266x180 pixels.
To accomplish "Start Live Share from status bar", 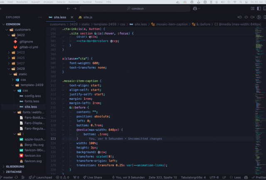I will [93, 177].
